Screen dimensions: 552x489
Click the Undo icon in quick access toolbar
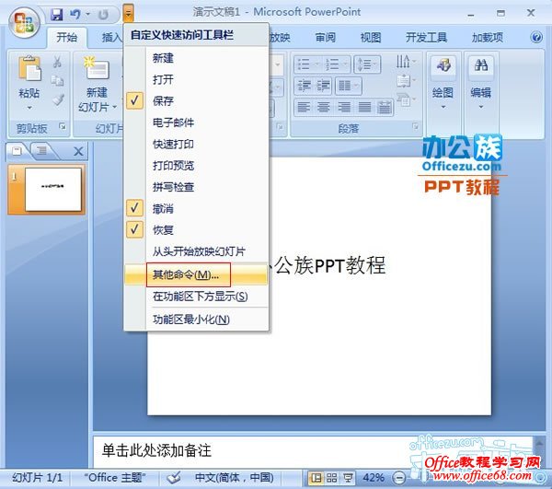click(x=75, y=15)
